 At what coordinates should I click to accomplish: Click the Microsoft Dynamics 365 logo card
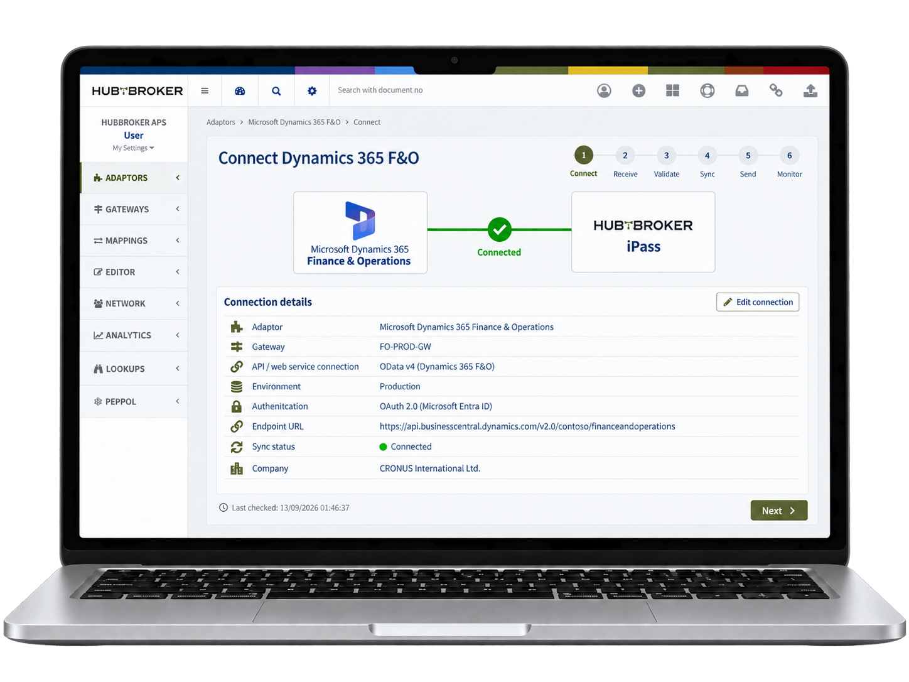(360, 232)
